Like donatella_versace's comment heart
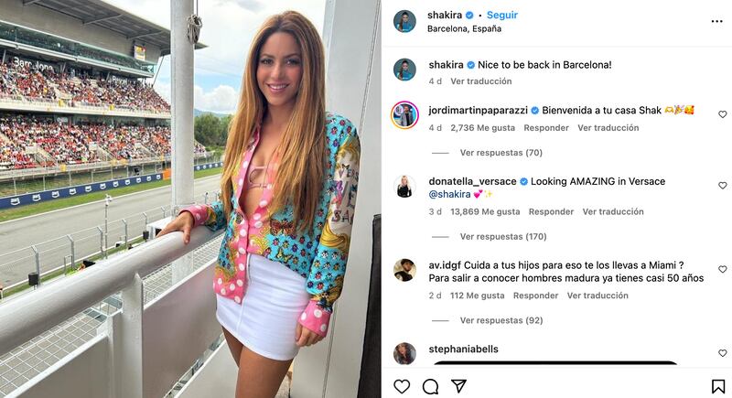The height and width of the screenshot is (398, 732). coord(723,185)
